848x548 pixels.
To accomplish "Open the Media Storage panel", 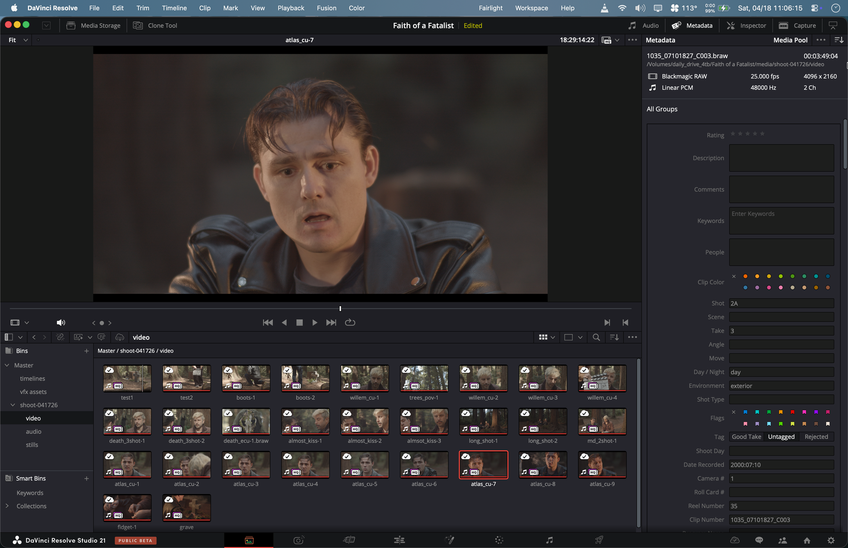I will [93, 26].
